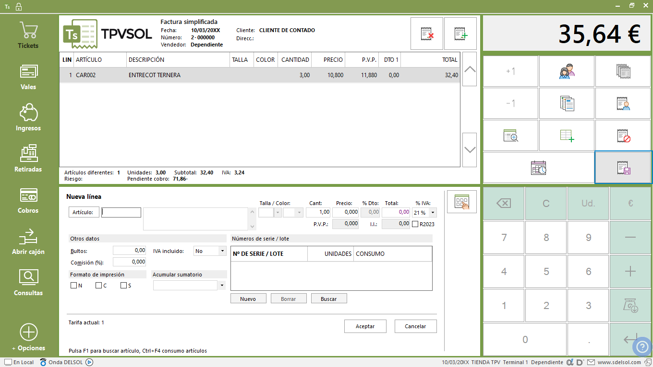Screen dimensions: 653x367
Task: Open the Retiradas cash register section
Action: (x=28, y=159)
